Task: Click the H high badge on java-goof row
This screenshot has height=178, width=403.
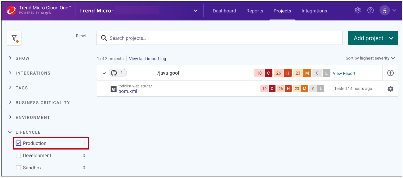Action: 288,73
